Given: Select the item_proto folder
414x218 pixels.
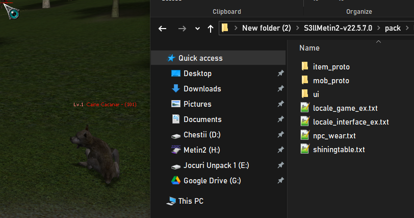Looking at the screenshot, I should tap(331, 67).
